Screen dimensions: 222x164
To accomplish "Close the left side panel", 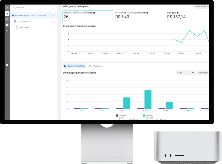I will coord(7,8).
